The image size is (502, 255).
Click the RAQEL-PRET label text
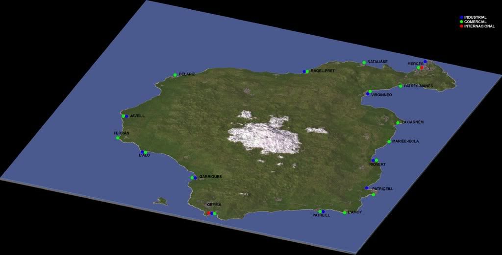click(323, 71)
